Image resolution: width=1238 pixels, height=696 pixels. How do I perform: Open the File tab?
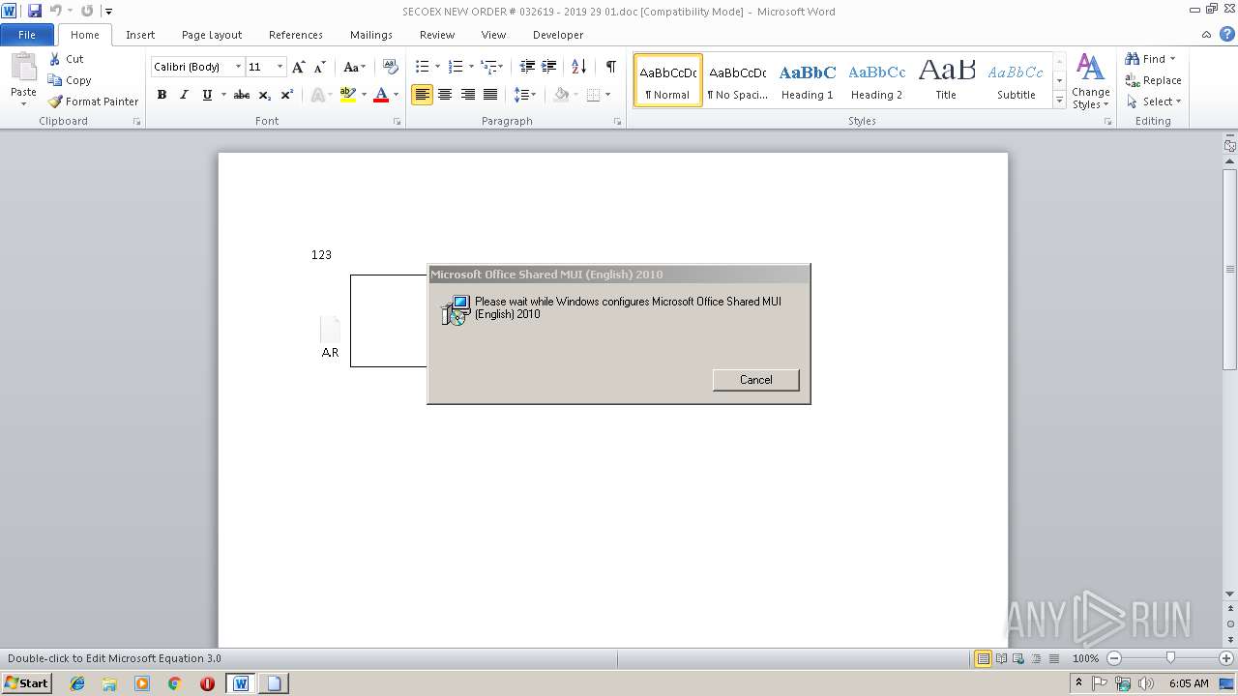pyautogui.click(x=27, y=35)
